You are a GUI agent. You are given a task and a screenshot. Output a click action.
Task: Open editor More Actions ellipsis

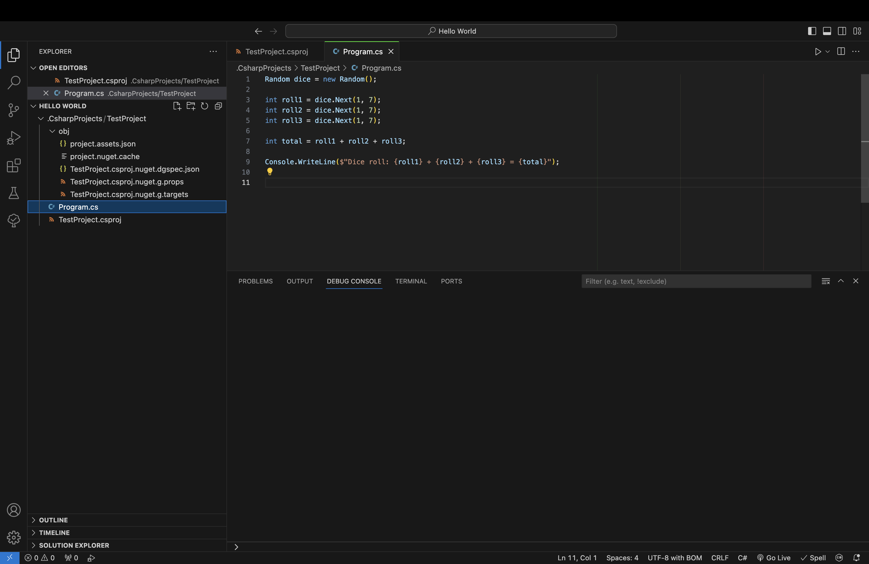click(x=855, y=51)
